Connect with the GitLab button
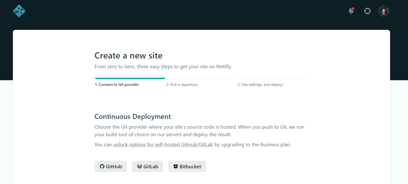Viewport: 408px width, 184px height. (147, 166)
